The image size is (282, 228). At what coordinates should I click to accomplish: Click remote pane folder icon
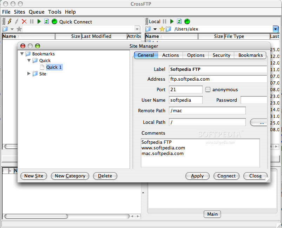click(x=5, y=29)
